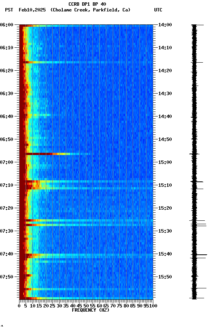Viewport: 211px width, 330px height.
Task: Click the axis title 'FREQUENCY (HZ)'
Action: (91, 310)
